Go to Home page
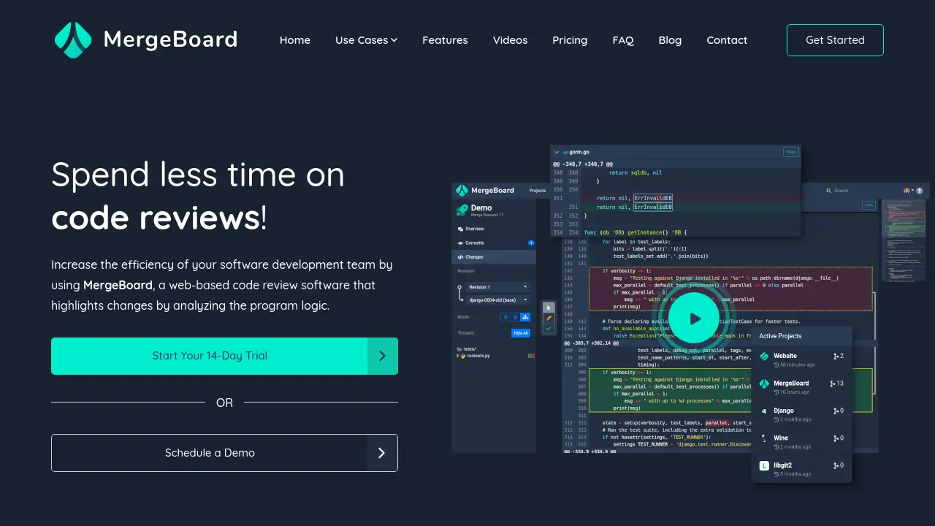The width and height of the screenshot is (935, 526). pos(295,40)
